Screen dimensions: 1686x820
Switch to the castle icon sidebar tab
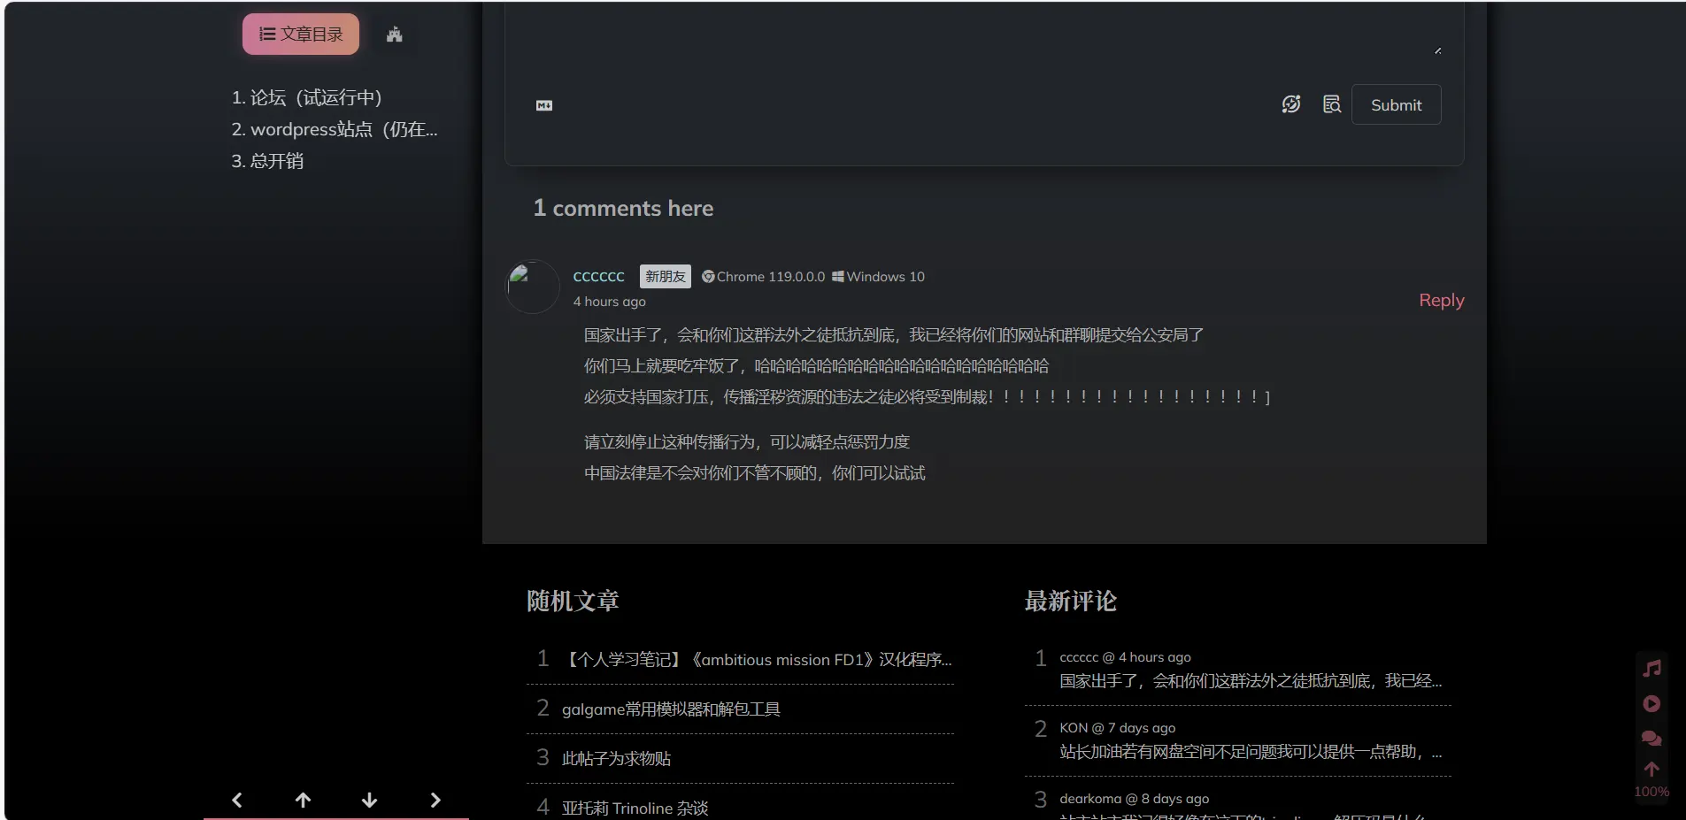[395, 34]
